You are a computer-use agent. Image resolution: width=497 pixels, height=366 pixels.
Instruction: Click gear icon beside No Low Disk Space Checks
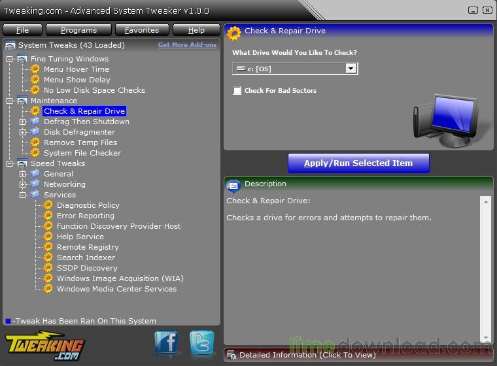[35, 90]
